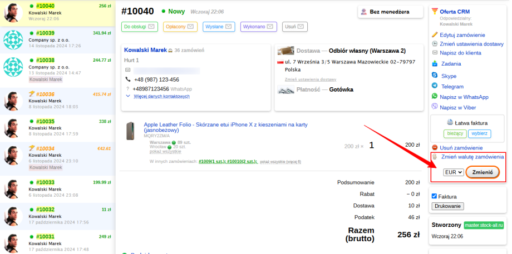This screenshot has height=254, width=512.
Task: Click the phone icon beside +48 (987) 123-456
Action: pos(127,79)
